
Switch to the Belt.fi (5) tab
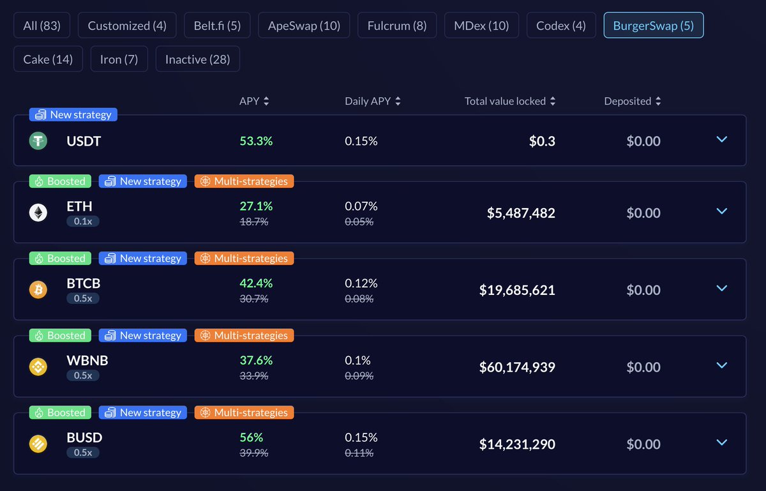[x=217, y=26]
